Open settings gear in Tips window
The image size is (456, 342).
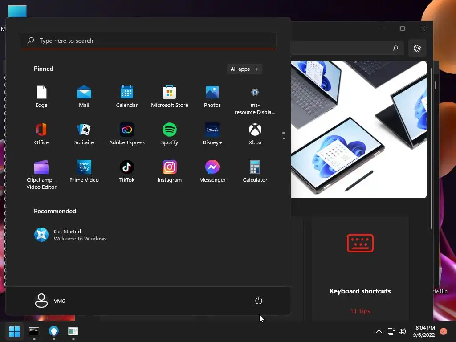[x=417, y=48]
